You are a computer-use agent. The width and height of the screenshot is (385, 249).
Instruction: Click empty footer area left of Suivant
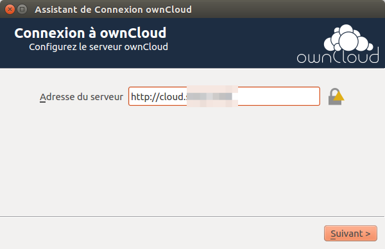pyautogui.click(x=160, y=234)
